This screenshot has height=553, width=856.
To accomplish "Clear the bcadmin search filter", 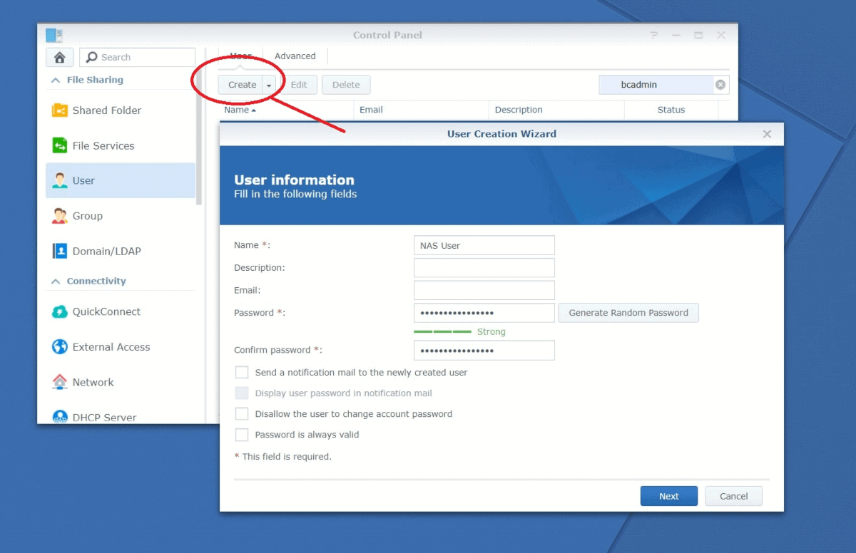I will (x=720, y=85).
